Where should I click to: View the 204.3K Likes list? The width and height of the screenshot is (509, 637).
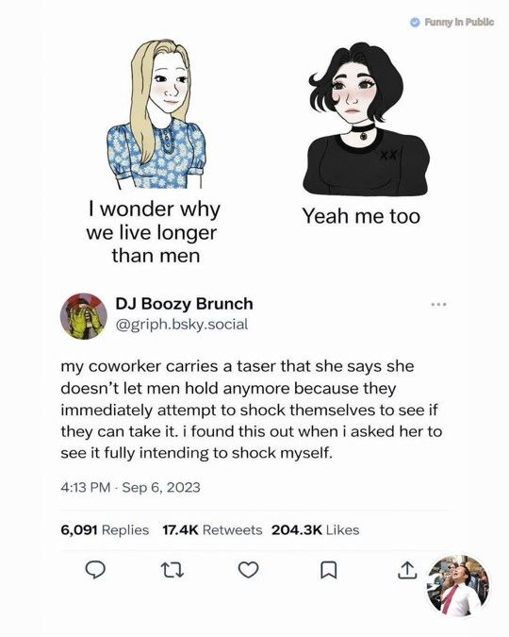point(316,529)
